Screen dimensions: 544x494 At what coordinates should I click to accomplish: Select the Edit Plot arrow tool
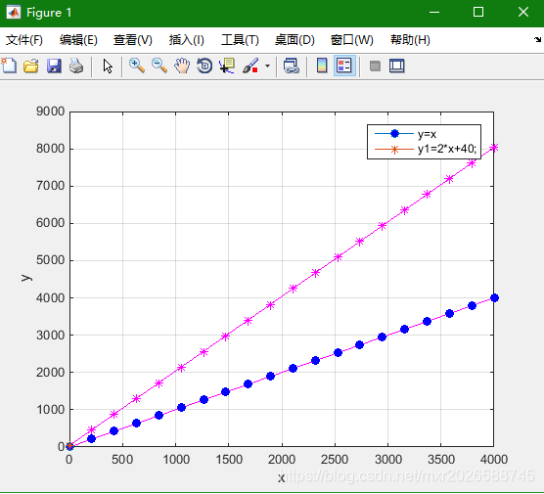pos(108,66)
